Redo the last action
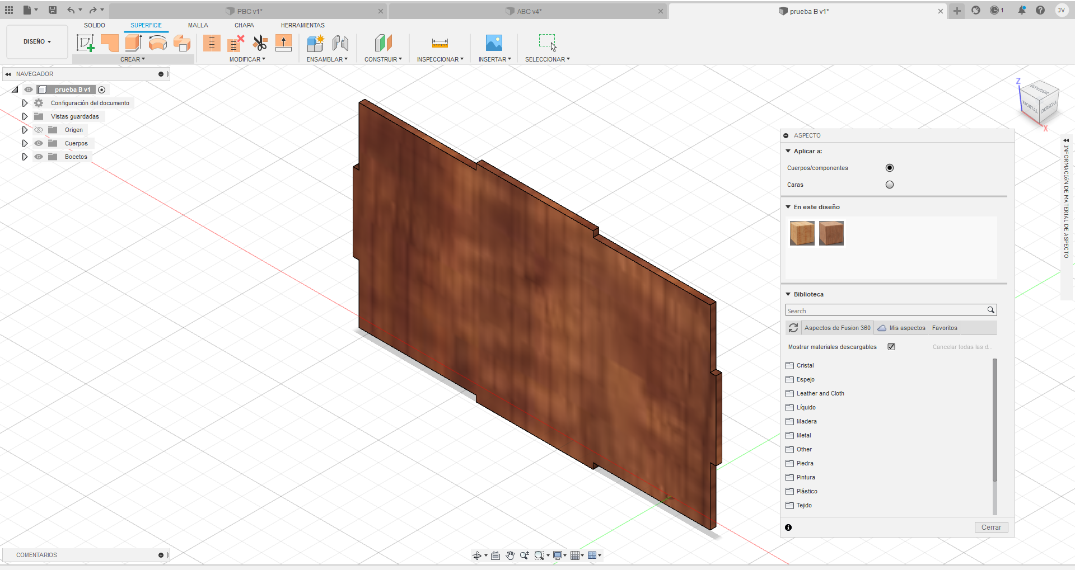The image size is (1075, 570). point(93,10)
